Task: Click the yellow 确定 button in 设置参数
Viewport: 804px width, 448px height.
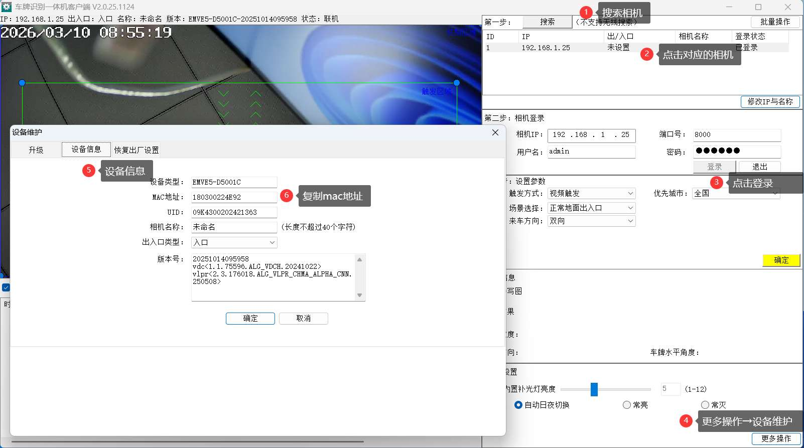Action: (781, 260)
